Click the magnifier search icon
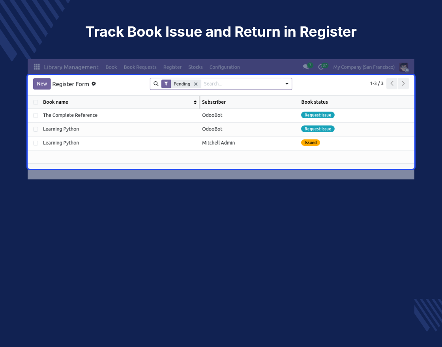Viewport: 442px width, 347px height. pos(156,84)
